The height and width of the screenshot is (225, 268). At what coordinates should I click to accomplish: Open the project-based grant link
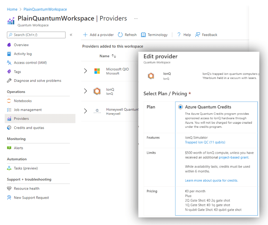coord(234,157)
